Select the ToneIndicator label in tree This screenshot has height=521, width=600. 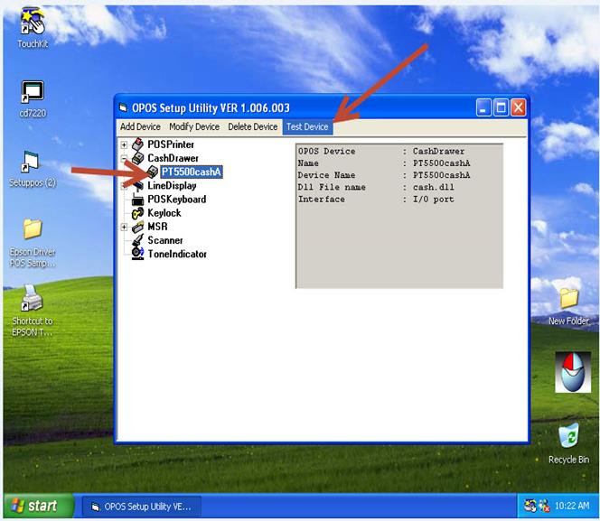pyautogui.click(x=177, y=255)
